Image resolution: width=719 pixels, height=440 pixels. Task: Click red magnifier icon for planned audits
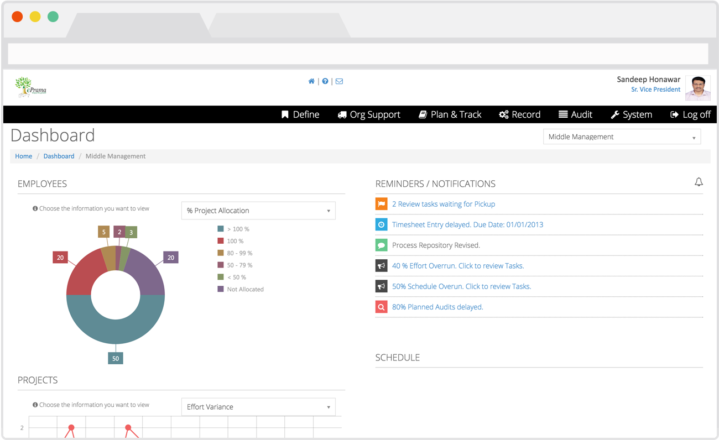[x=381, y=307]
